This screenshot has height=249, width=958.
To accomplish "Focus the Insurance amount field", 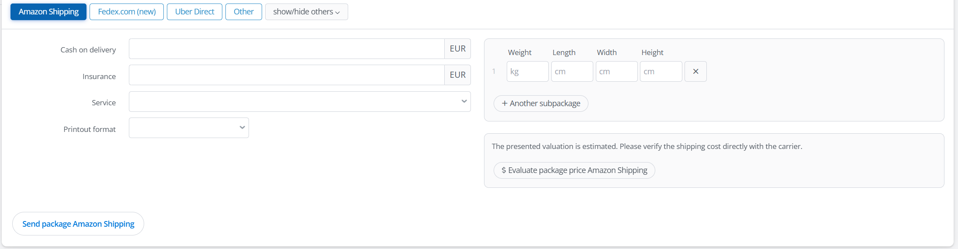I will tap(287, 75).
